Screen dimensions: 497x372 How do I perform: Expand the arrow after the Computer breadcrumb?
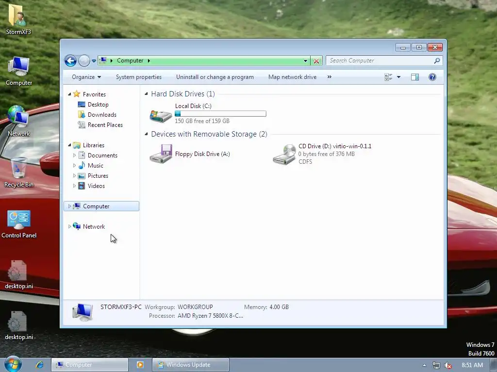149,61
